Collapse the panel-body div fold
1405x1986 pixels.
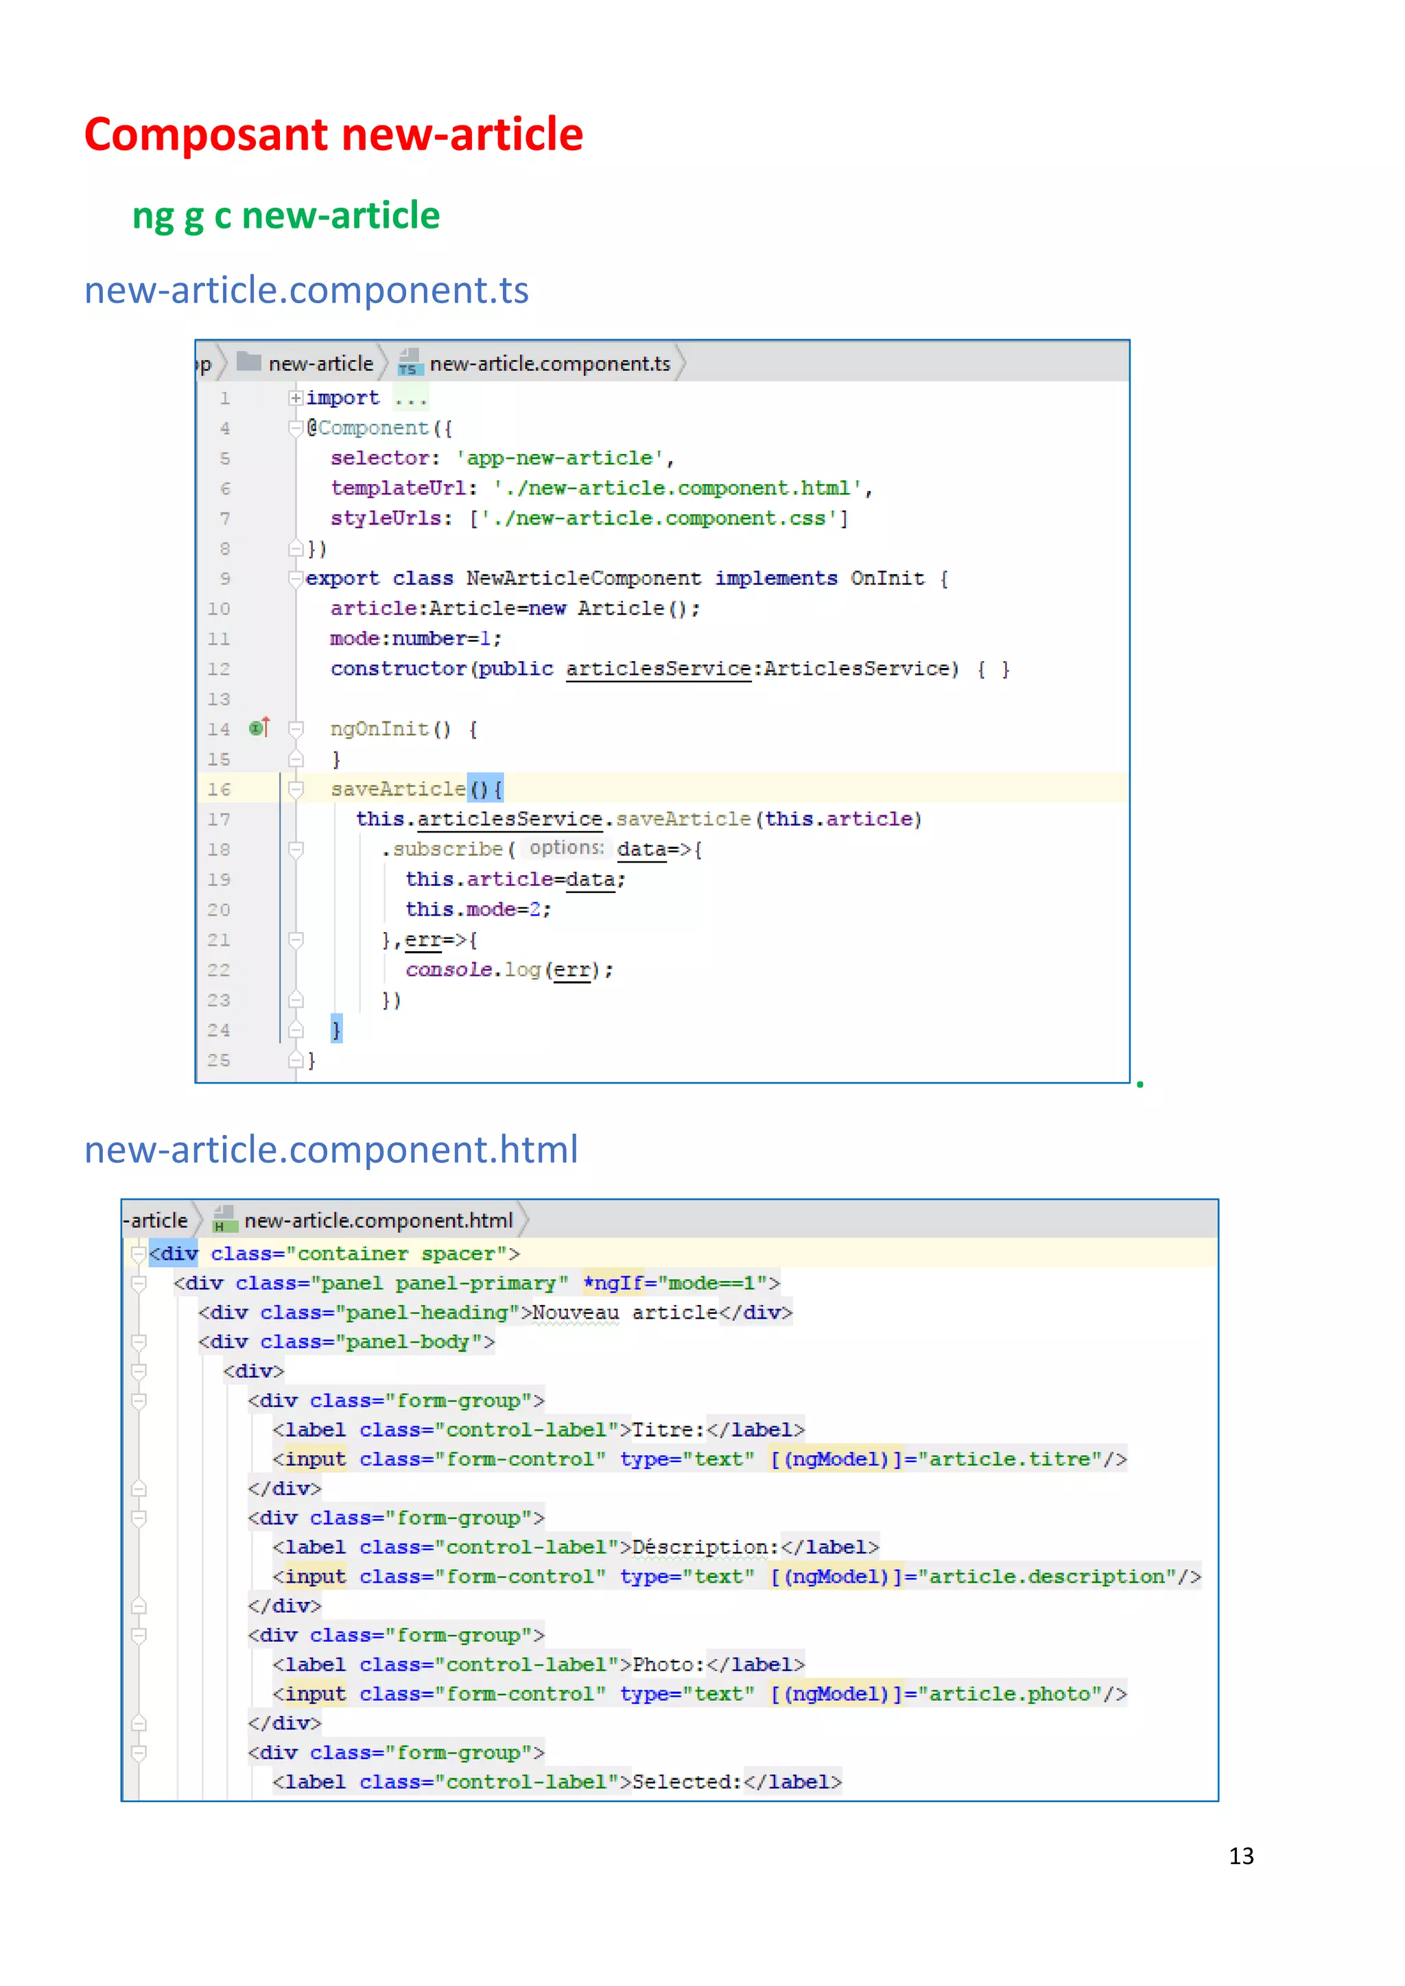(x=139, y=1341)
